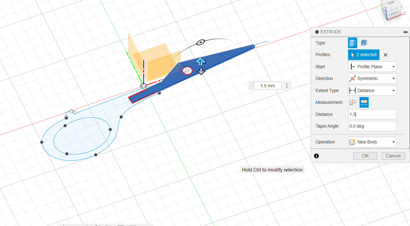The image size is (410, 226).
Task: Clear the profile selection with the X
Action: 386,55
